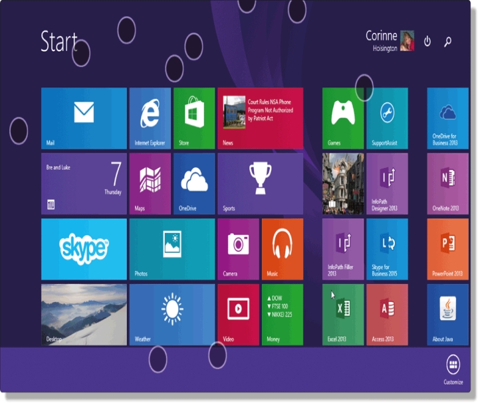Open the Sports trophy tile
This screenshot has height=403, width=478.
pyautogui.click(x=261, y=184)
